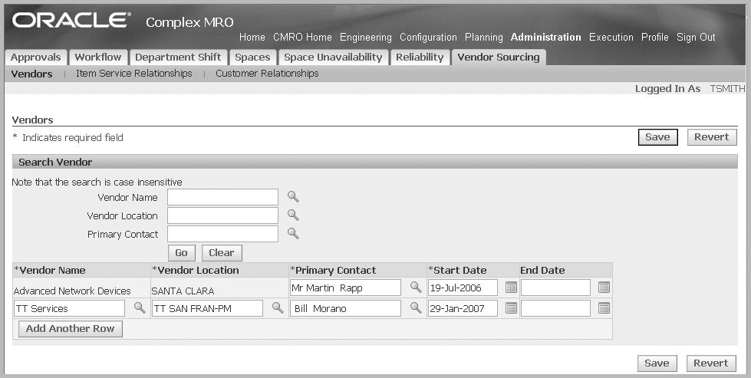Screen dimensions: 751x378
Task: Open calendar for 19-Jul-2006 start date
Action: point(511,288)
